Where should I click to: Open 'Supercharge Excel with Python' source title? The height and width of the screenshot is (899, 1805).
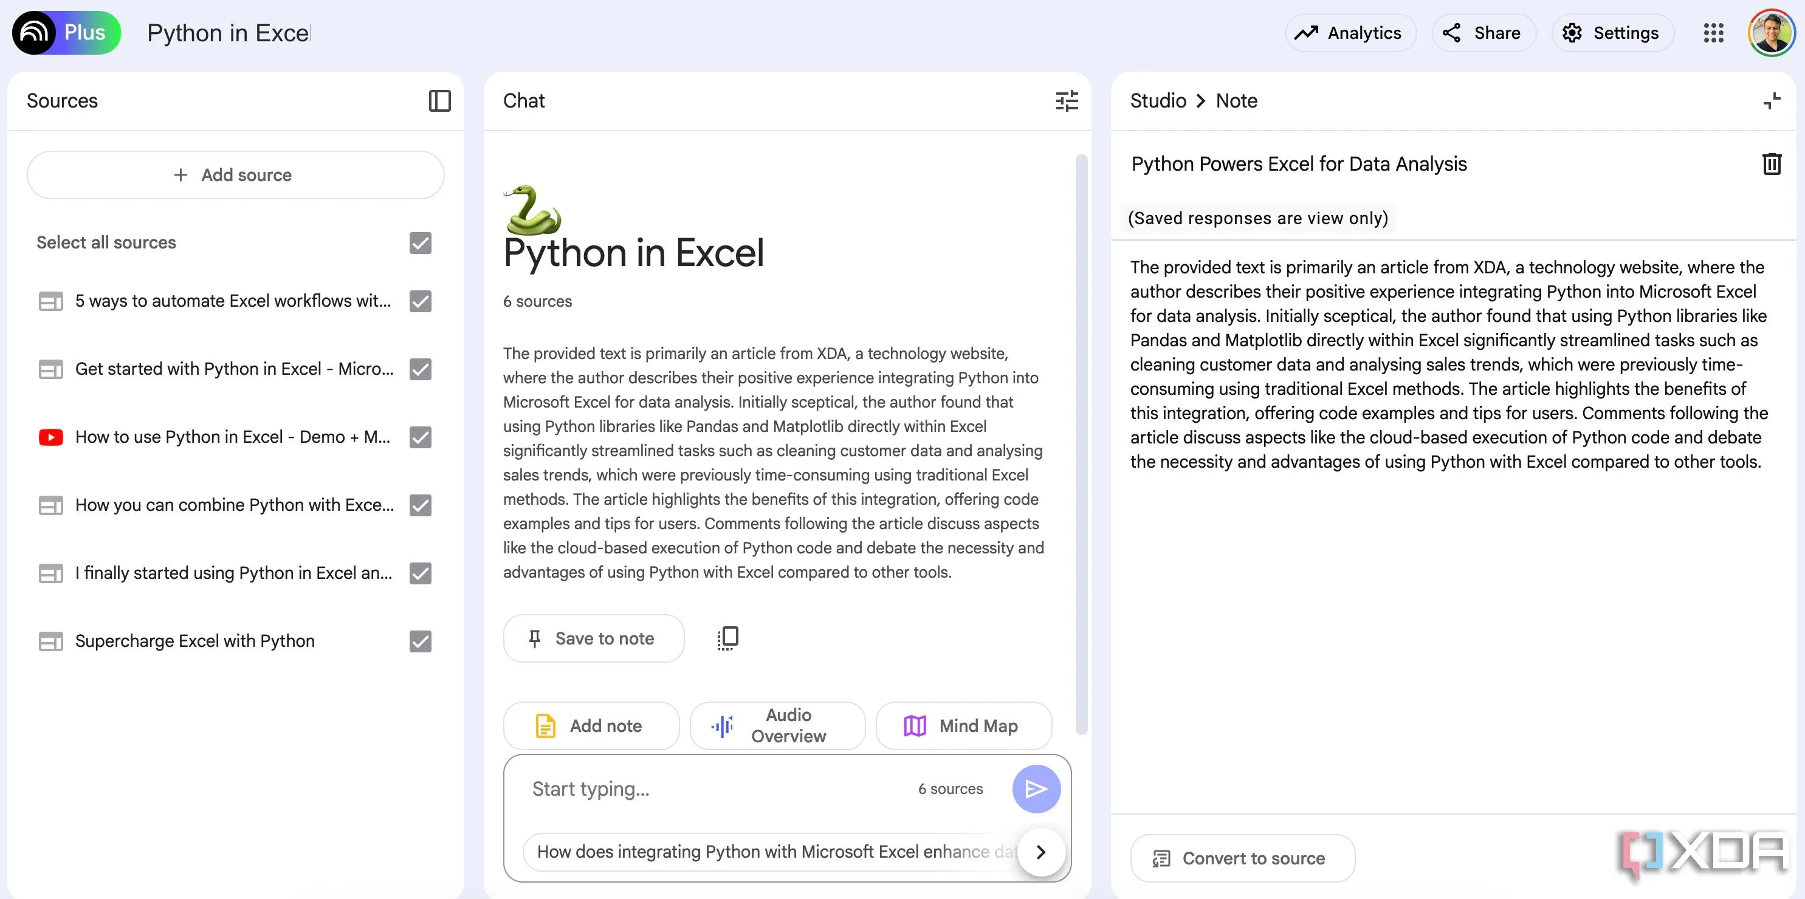point(195,641)
